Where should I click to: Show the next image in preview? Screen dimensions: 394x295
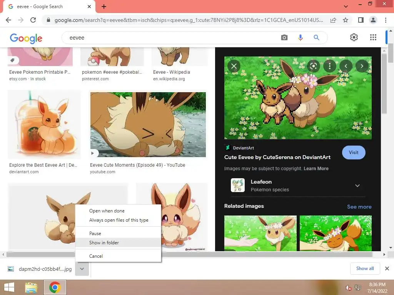362,66
